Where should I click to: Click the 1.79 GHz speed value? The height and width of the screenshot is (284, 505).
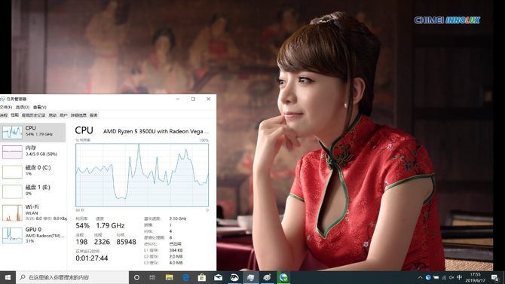(x=110, y=226)
